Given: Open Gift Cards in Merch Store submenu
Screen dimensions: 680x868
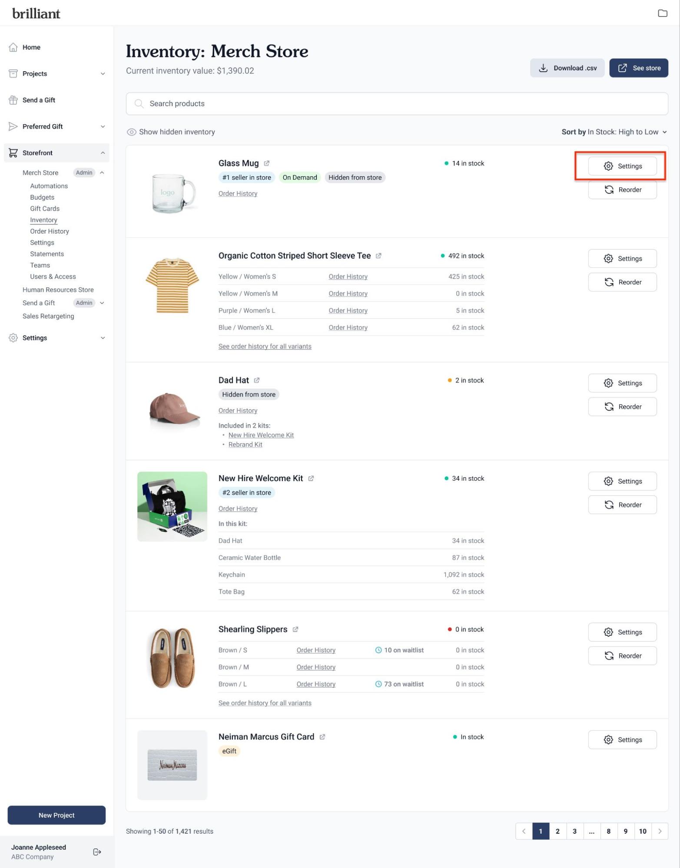Looking at the screenshot, I should (45, 209).
